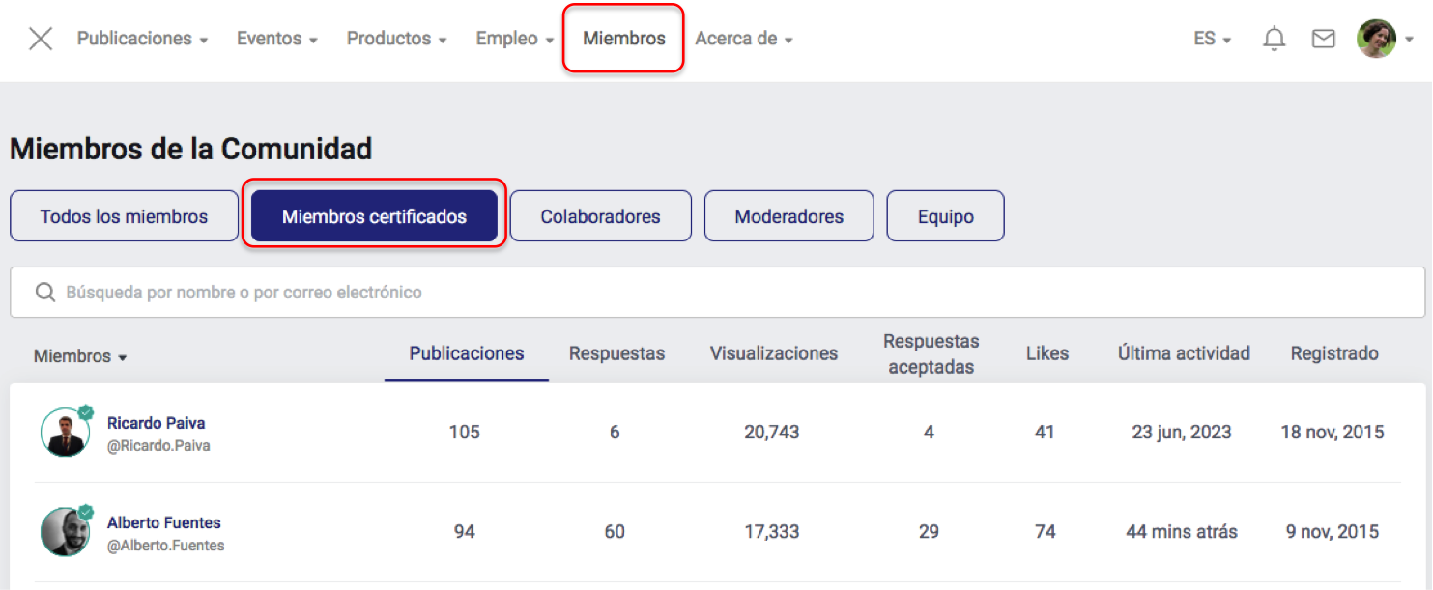Viewport: 1433px width, 590px height.
Task: Expand the Publicaciones dropdown menu
Action: click(142, 40)
